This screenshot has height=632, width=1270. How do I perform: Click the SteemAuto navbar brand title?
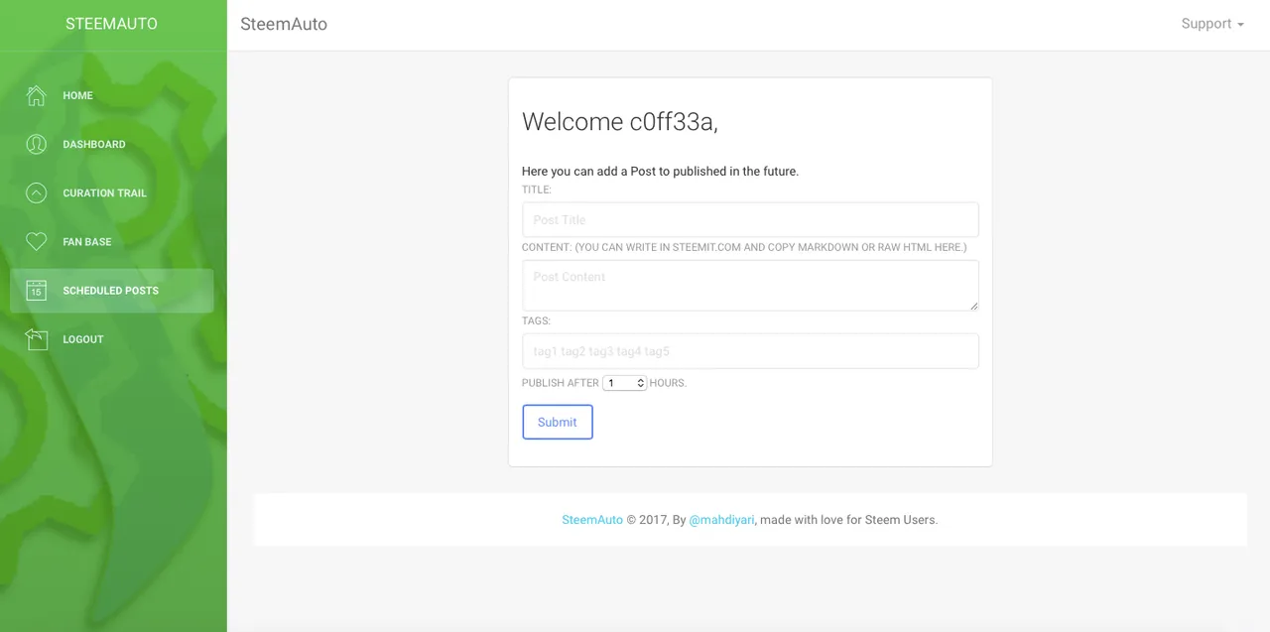coord(284,24)
